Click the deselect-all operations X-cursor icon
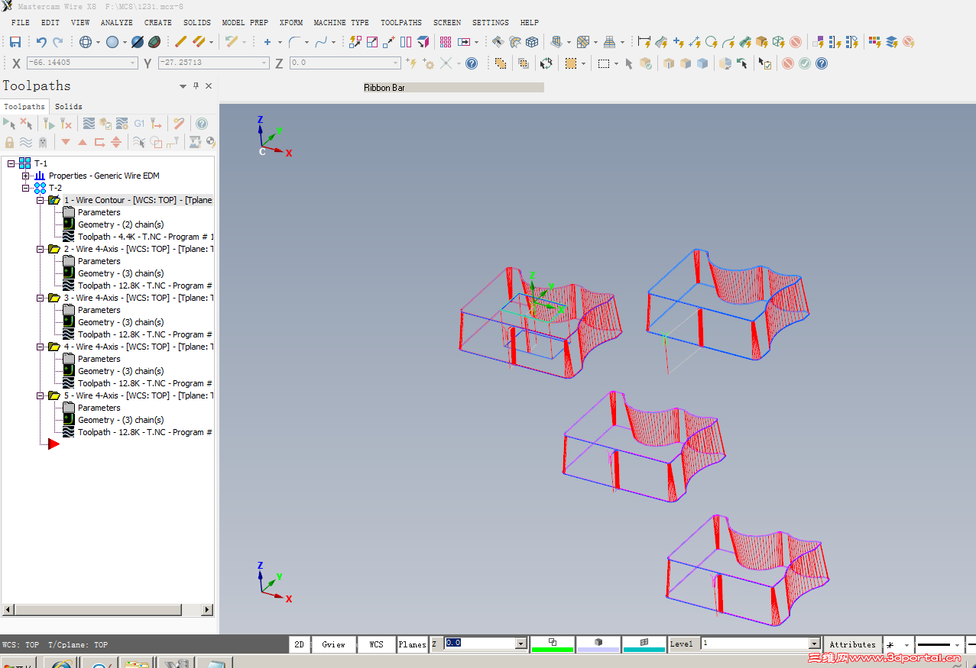 (x=26, y=123)
